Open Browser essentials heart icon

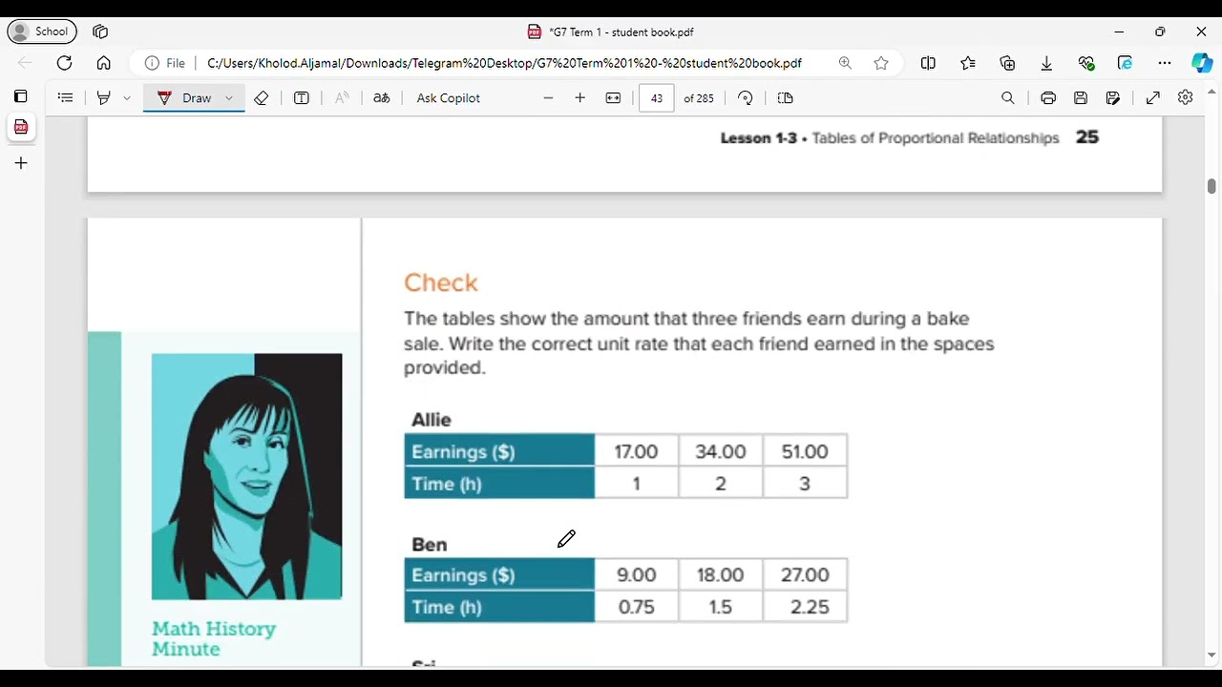point(1086,63)
